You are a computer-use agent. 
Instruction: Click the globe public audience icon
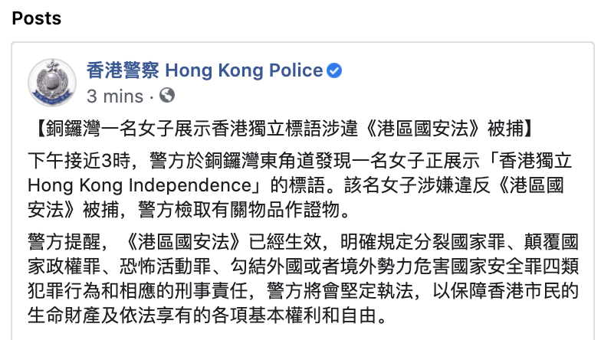[167, 96]
